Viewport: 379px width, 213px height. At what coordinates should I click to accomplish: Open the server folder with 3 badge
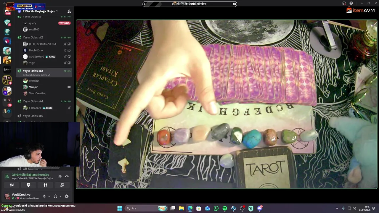(x=7, y=80)
